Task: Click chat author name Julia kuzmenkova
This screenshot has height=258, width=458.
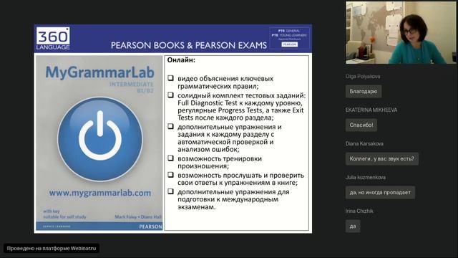Action: (x=366, y=177)
